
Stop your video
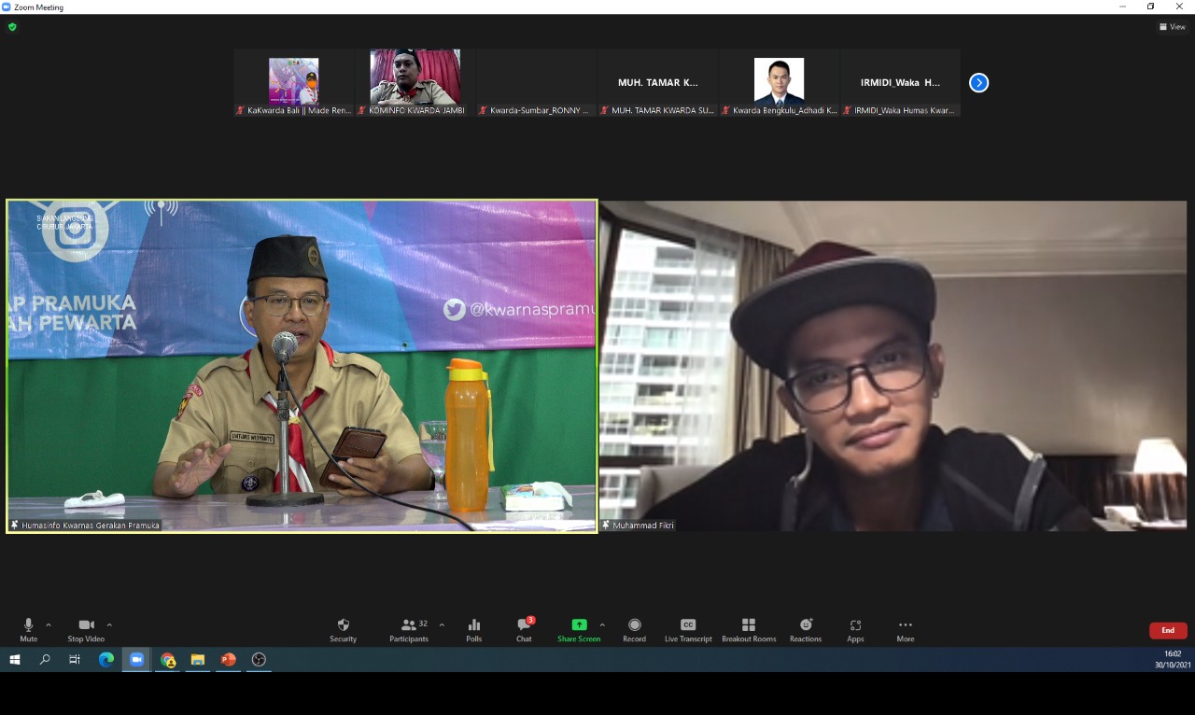[x=86, y=630]
